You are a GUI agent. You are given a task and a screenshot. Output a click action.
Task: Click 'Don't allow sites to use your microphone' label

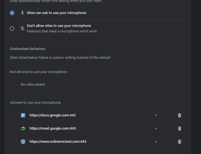pos(59,26)
